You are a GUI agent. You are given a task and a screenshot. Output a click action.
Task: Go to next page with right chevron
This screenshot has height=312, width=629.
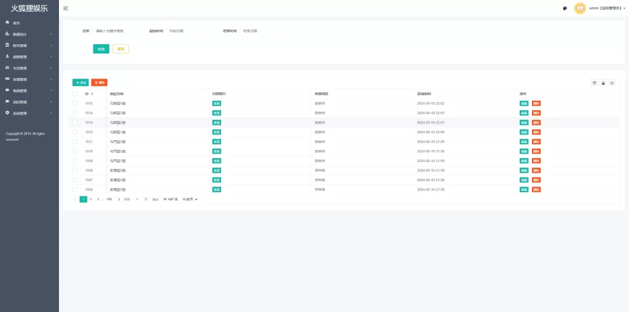[119, 200]
